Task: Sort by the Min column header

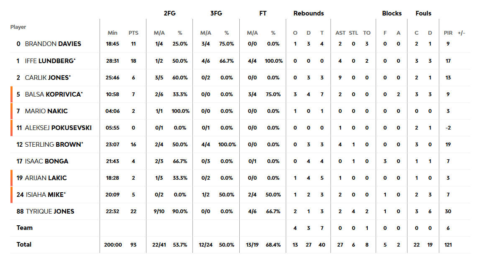Action: click(113, 33)
